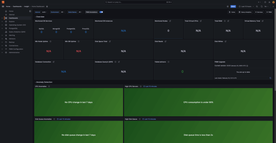Image resolution: width=276 pixels, height=143 pixels.
Task: Expand the Explore sidebar section arrow
Action: coord(2,22)
